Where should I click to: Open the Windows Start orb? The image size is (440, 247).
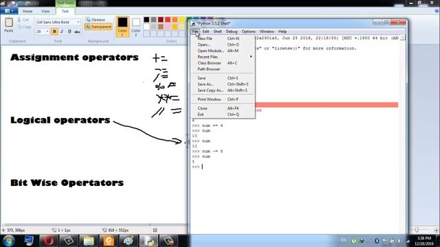coord(9,241)
